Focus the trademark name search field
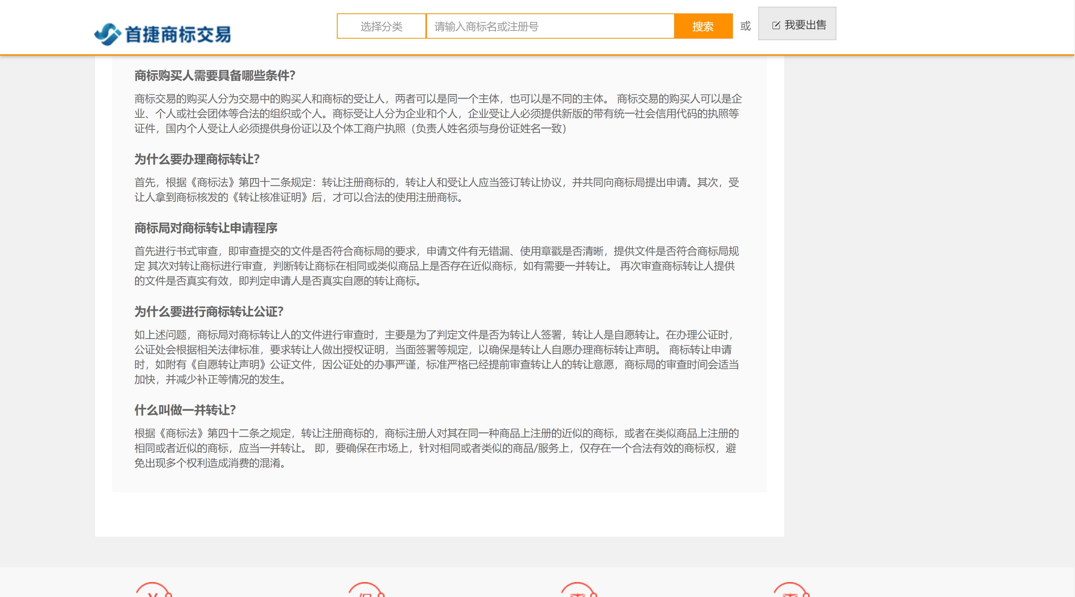The image size is (1075, 597). 550,26
